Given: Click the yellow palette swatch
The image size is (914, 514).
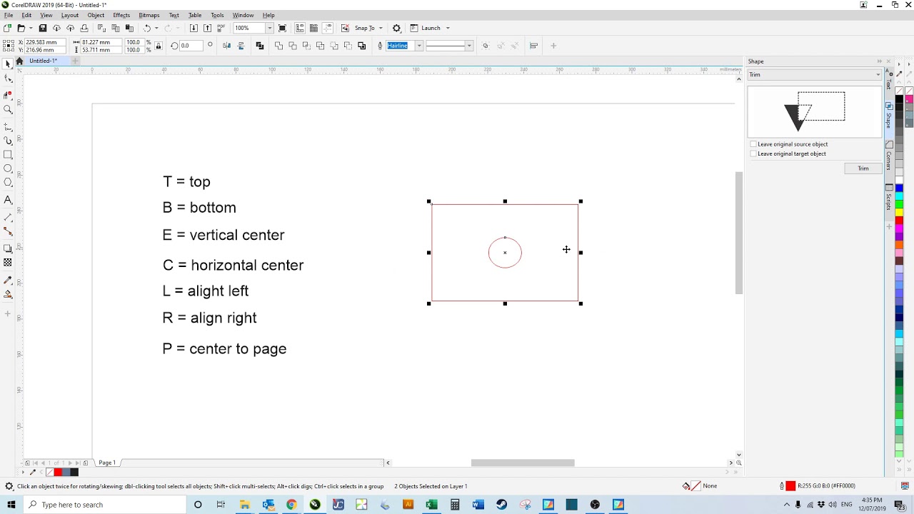Looking at the screenshot, I should [899, 212].
